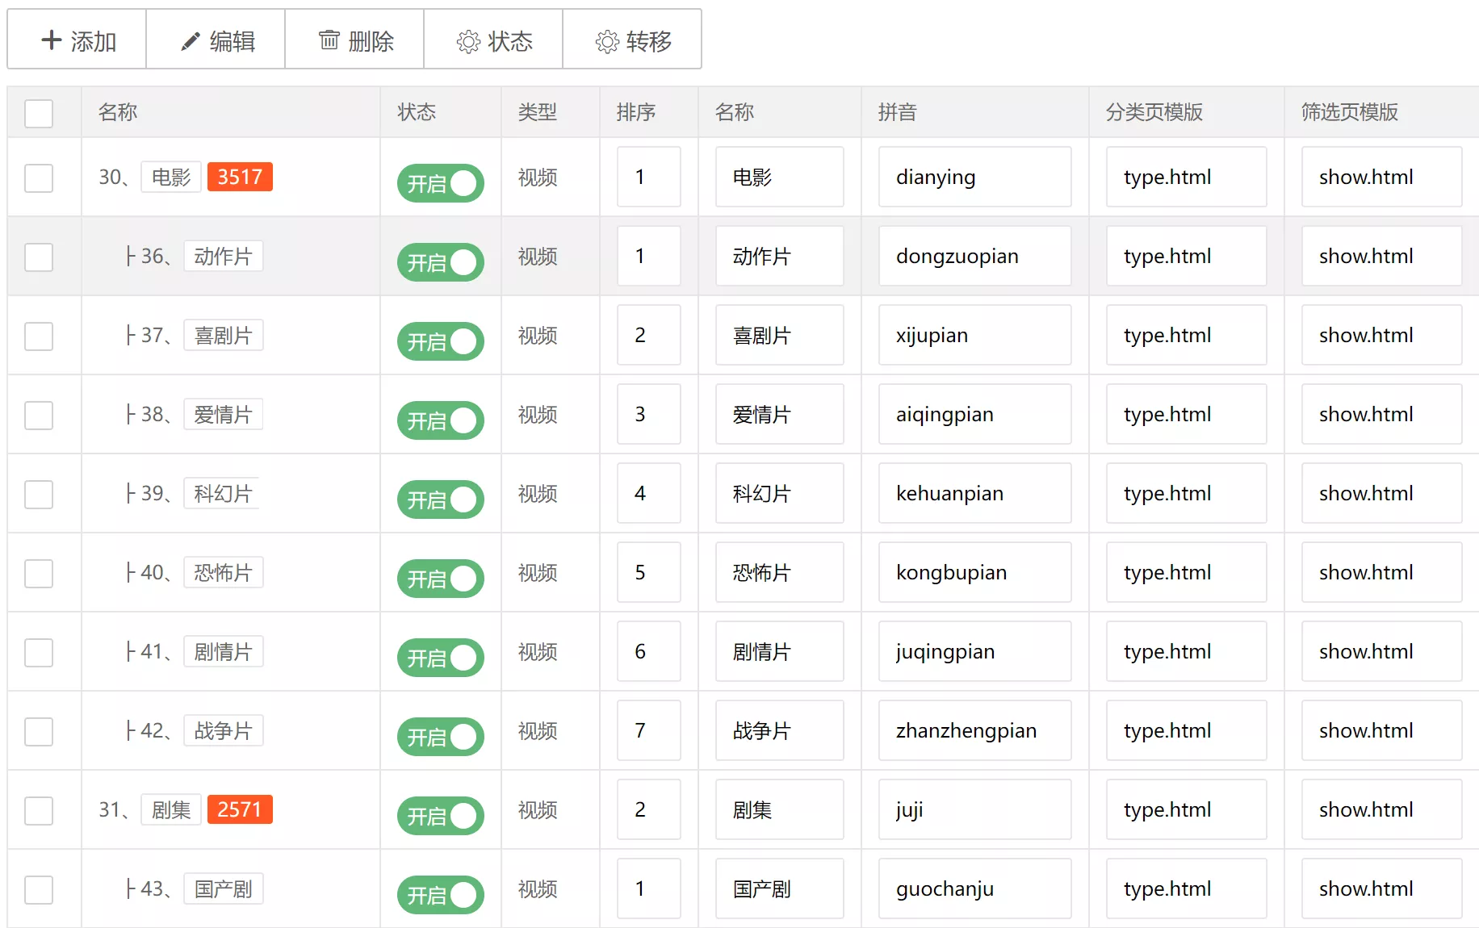Click the 2571 count badge for 剧集

[x=240, y=809]
